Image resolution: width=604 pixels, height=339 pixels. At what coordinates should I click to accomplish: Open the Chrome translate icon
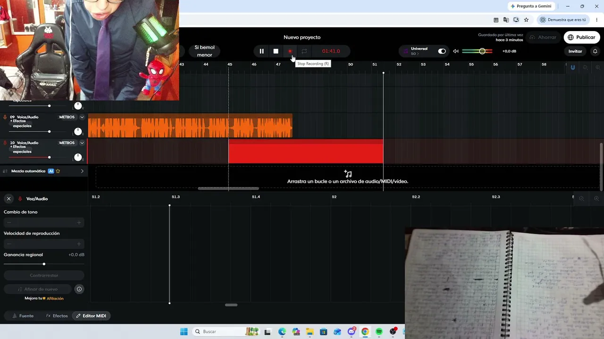(x=506, y=20)
